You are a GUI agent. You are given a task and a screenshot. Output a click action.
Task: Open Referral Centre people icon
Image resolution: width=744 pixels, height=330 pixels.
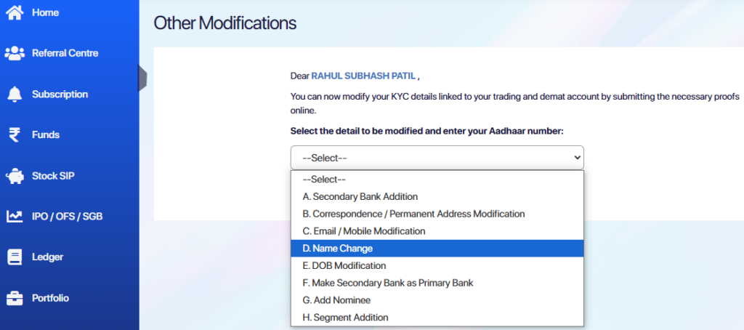pos(15,53)
